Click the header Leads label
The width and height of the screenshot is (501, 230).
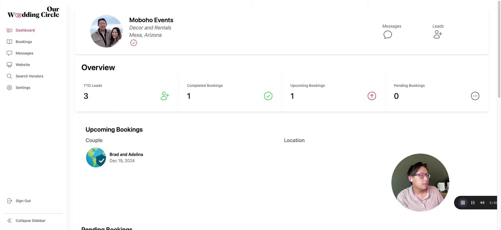click(438, 26)
